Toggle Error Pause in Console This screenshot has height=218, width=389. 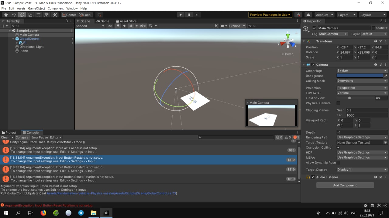[x=40, y=137]
